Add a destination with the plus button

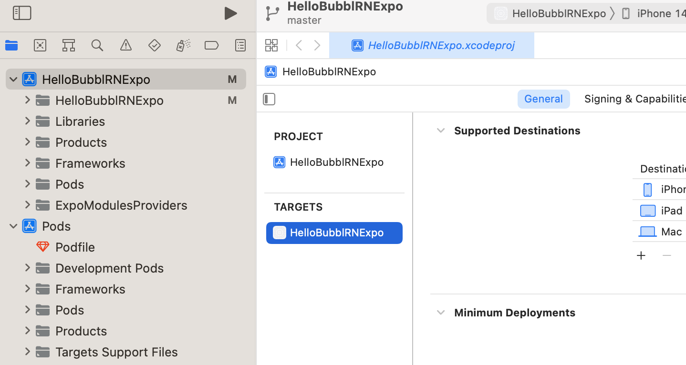point(641,255)
